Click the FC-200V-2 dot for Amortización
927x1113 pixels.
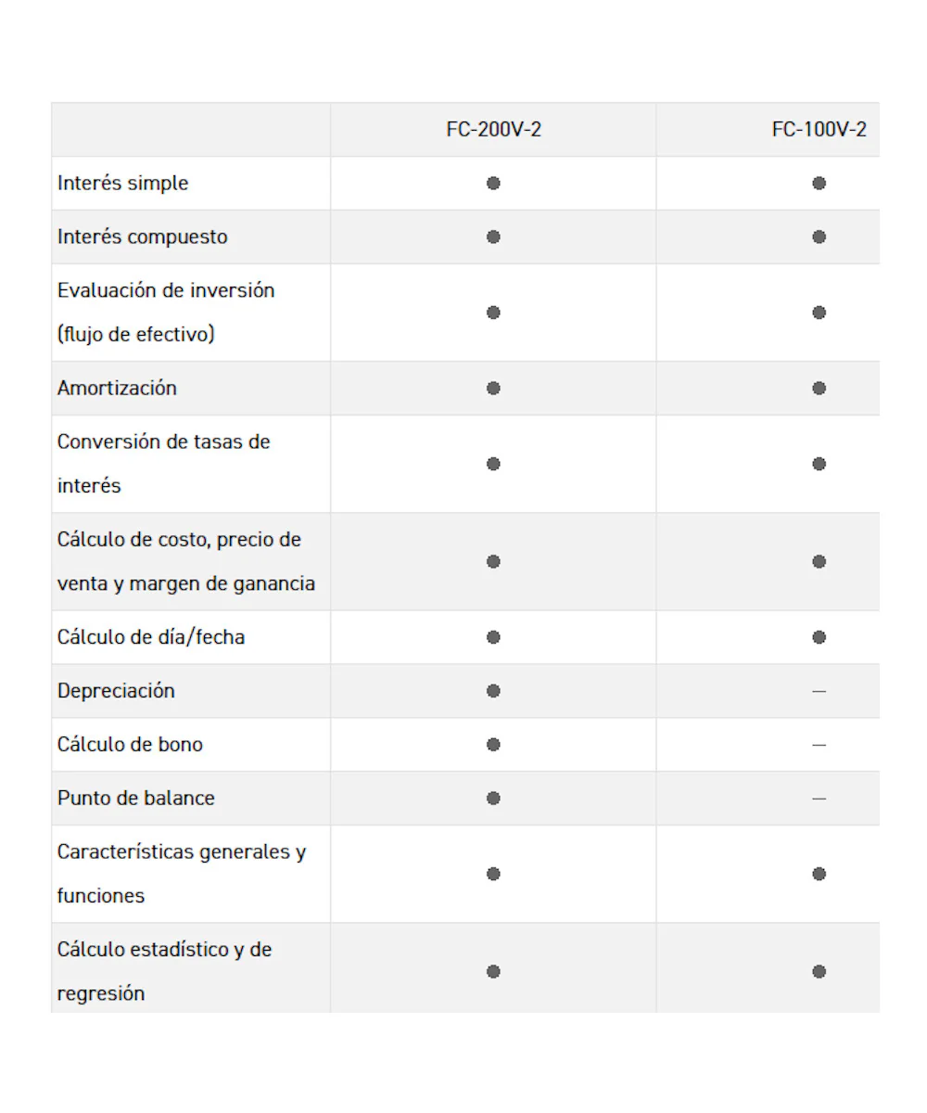tap(493, 388)
